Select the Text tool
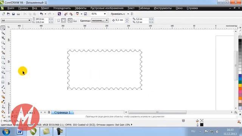 click(x=3, y=77)
